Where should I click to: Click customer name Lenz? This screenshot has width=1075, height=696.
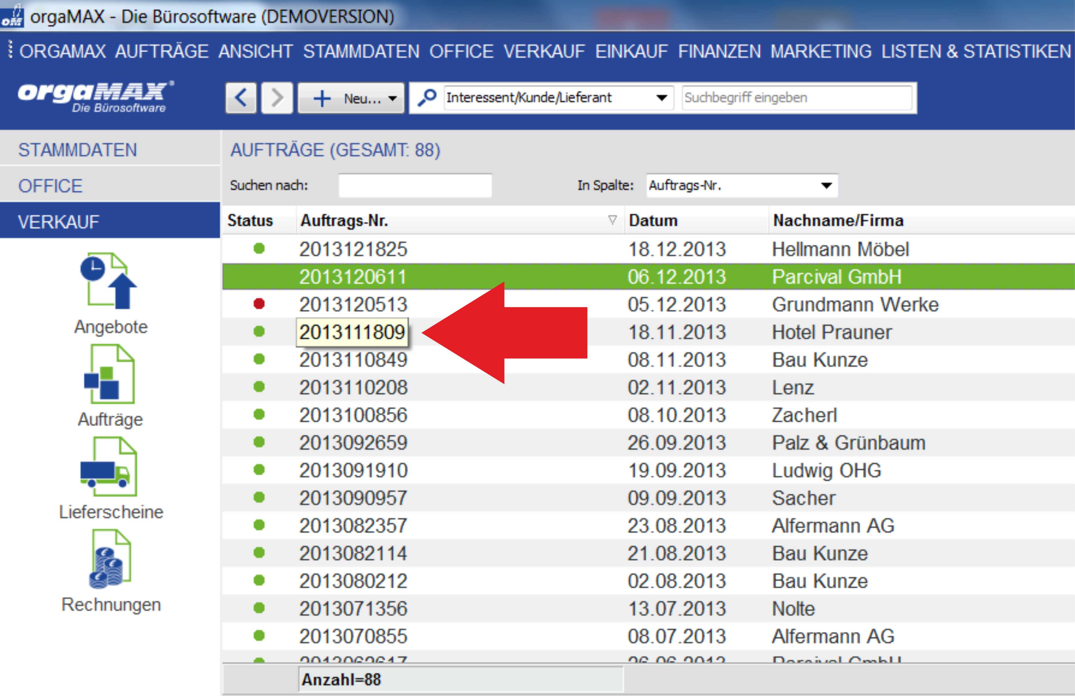click(793, 387)
